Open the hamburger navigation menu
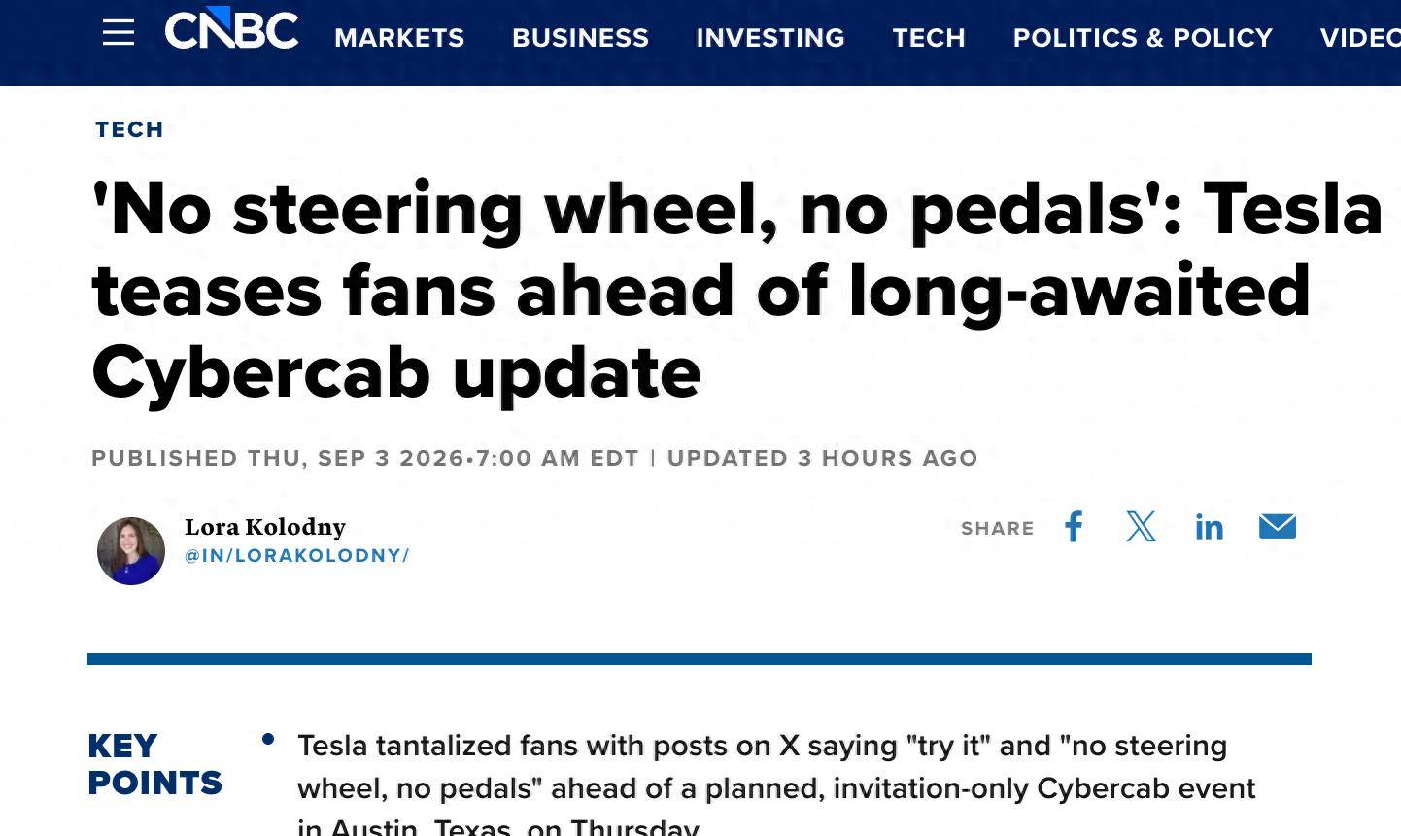Screen dimensions: 1401x836 pos(119,32)
